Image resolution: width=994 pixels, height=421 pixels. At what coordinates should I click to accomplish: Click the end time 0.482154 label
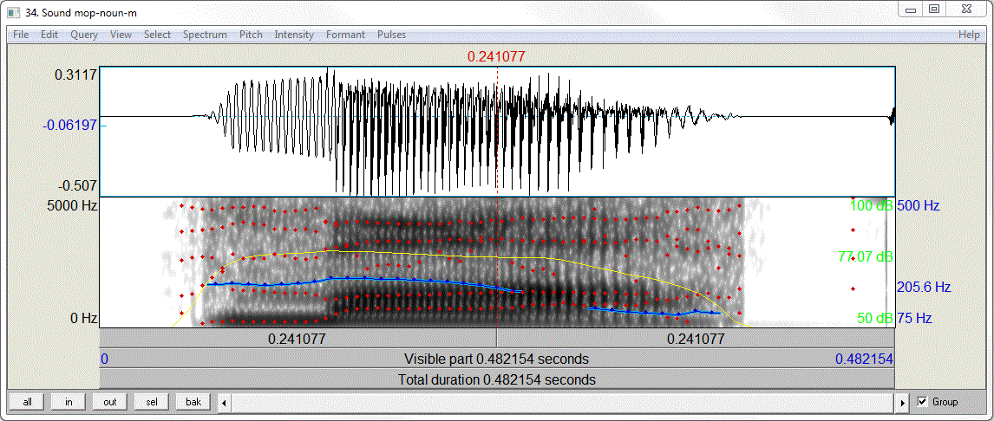[864, 359]
